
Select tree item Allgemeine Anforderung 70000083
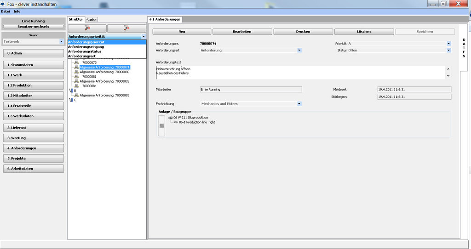coord(104,95)
